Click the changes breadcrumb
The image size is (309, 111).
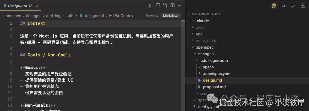click(x=34, y=16)
